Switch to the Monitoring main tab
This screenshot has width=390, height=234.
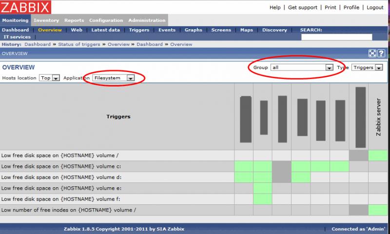[x=16, y=20]
